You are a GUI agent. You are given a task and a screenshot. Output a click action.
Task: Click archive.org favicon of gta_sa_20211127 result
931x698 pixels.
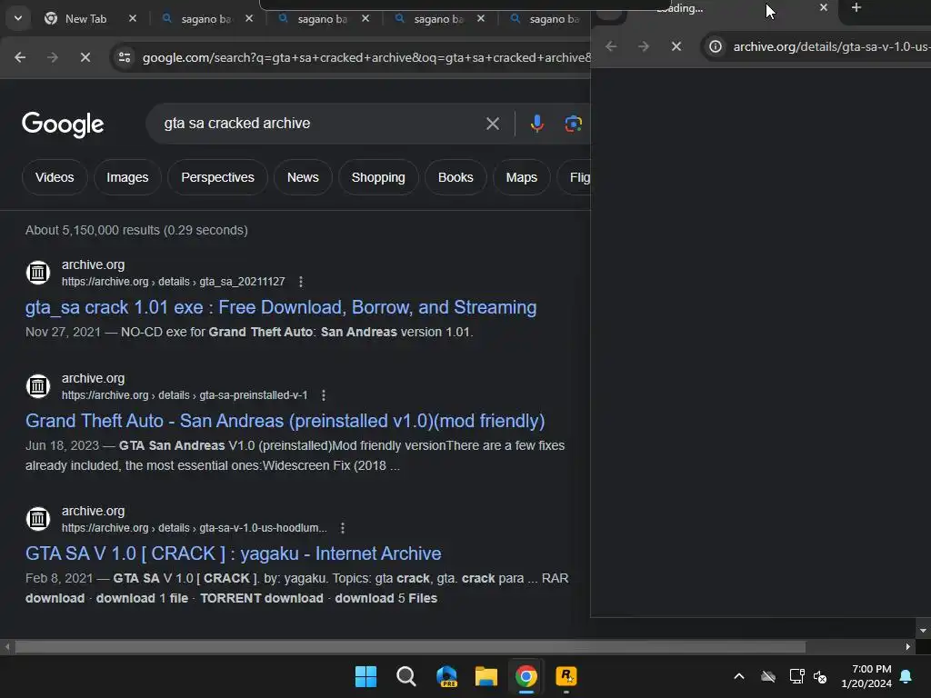point(38,273)
